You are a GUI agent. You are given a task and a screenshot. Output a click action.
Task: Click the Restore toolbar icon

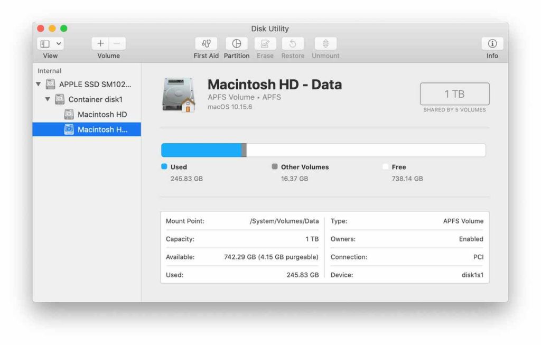(293, 44)
